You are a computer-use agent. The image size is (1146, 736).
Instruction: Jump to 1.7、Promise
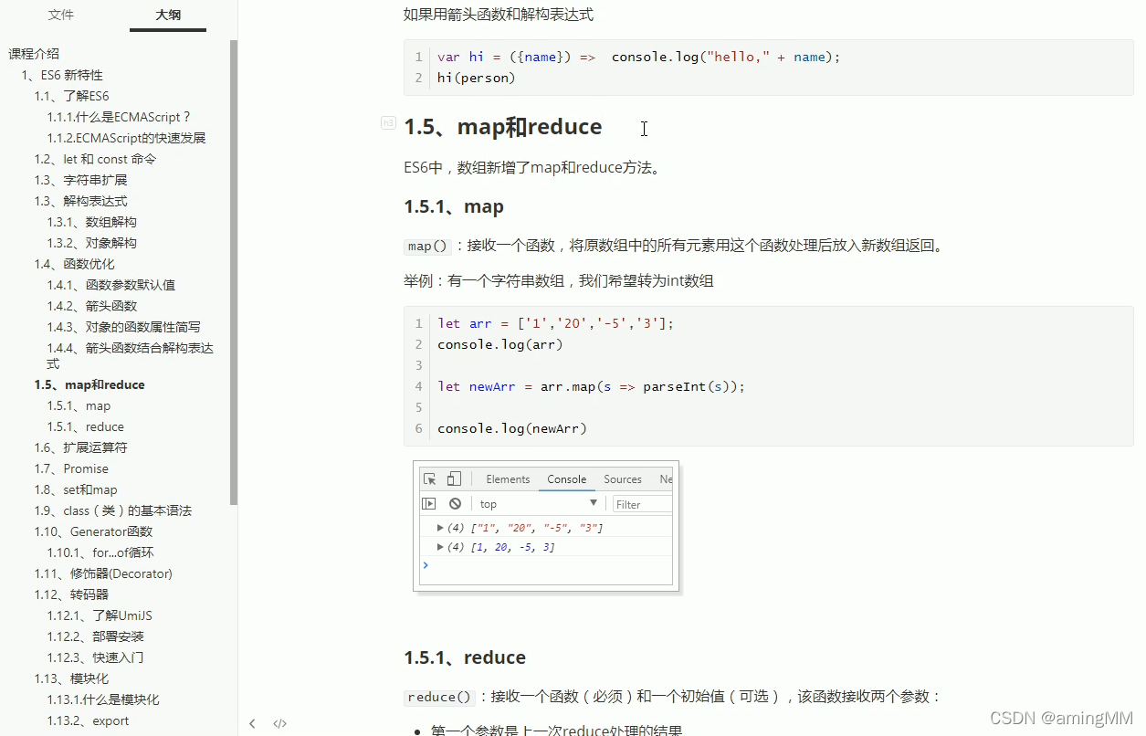coord(71,468)
